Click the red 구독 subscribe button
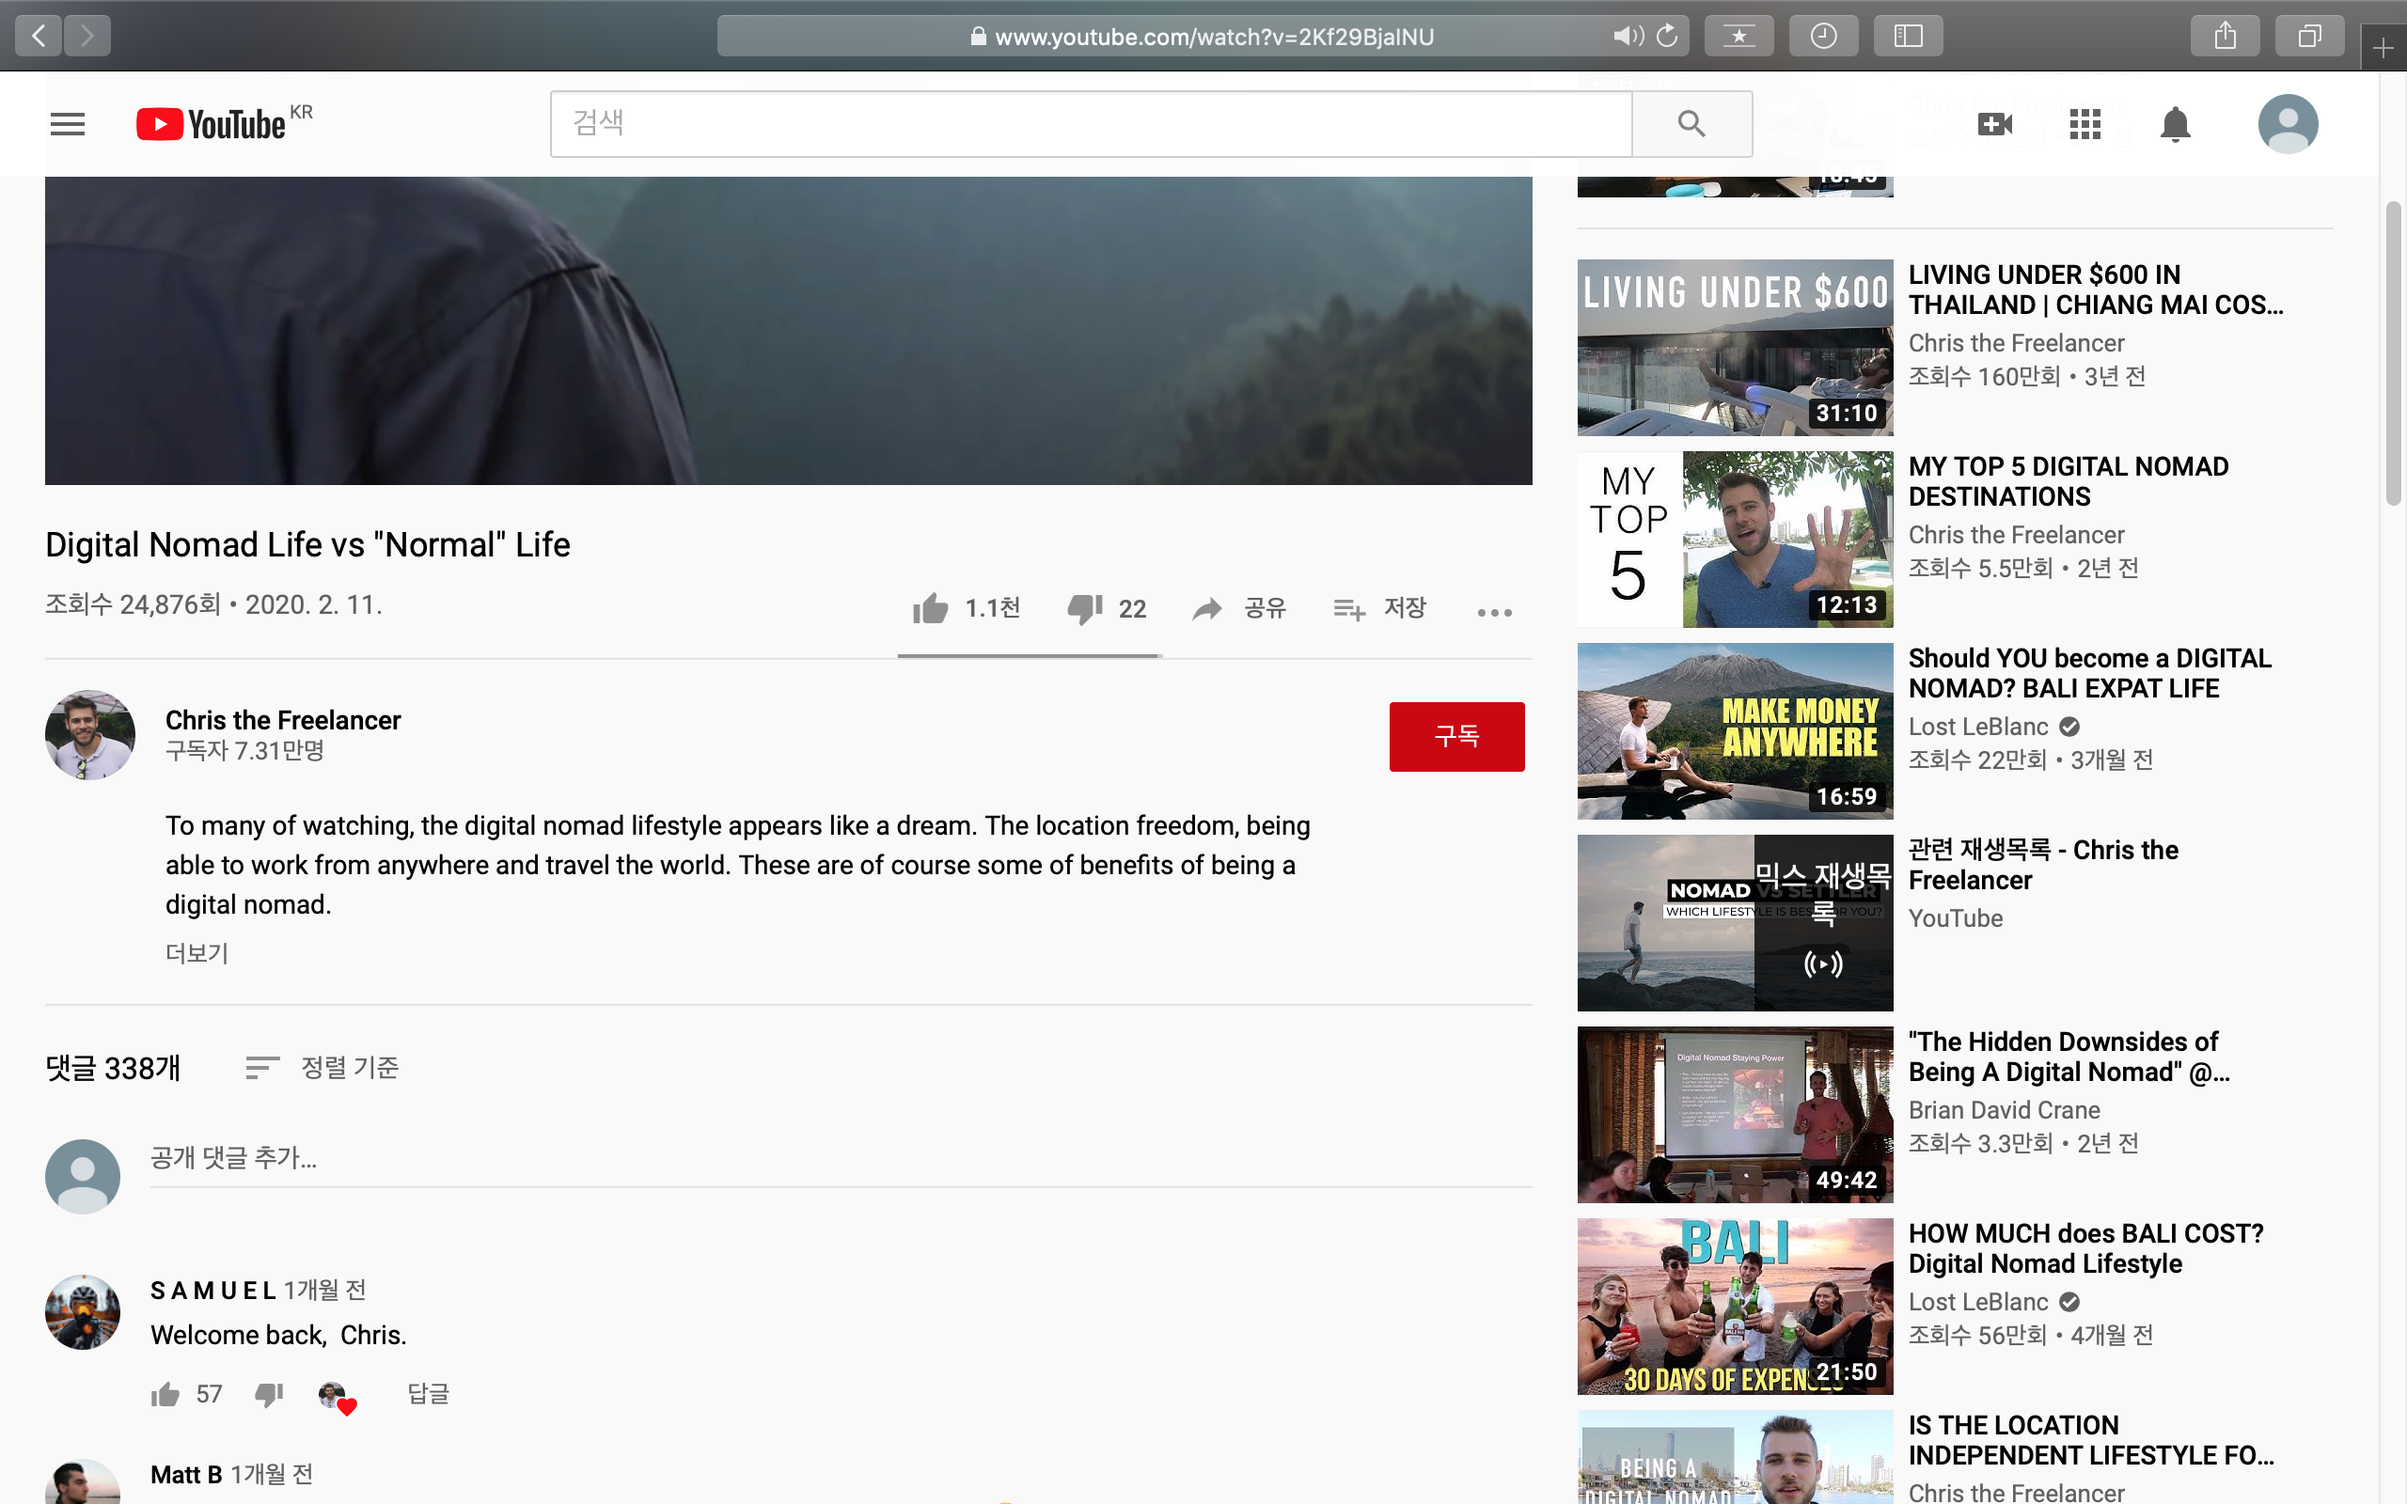 1456,736
